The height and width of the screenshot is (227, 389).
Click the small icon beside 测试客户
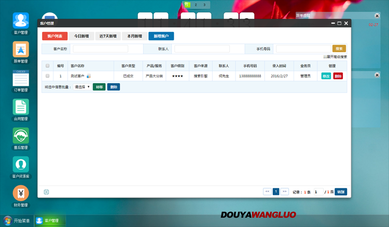point(89,76)
